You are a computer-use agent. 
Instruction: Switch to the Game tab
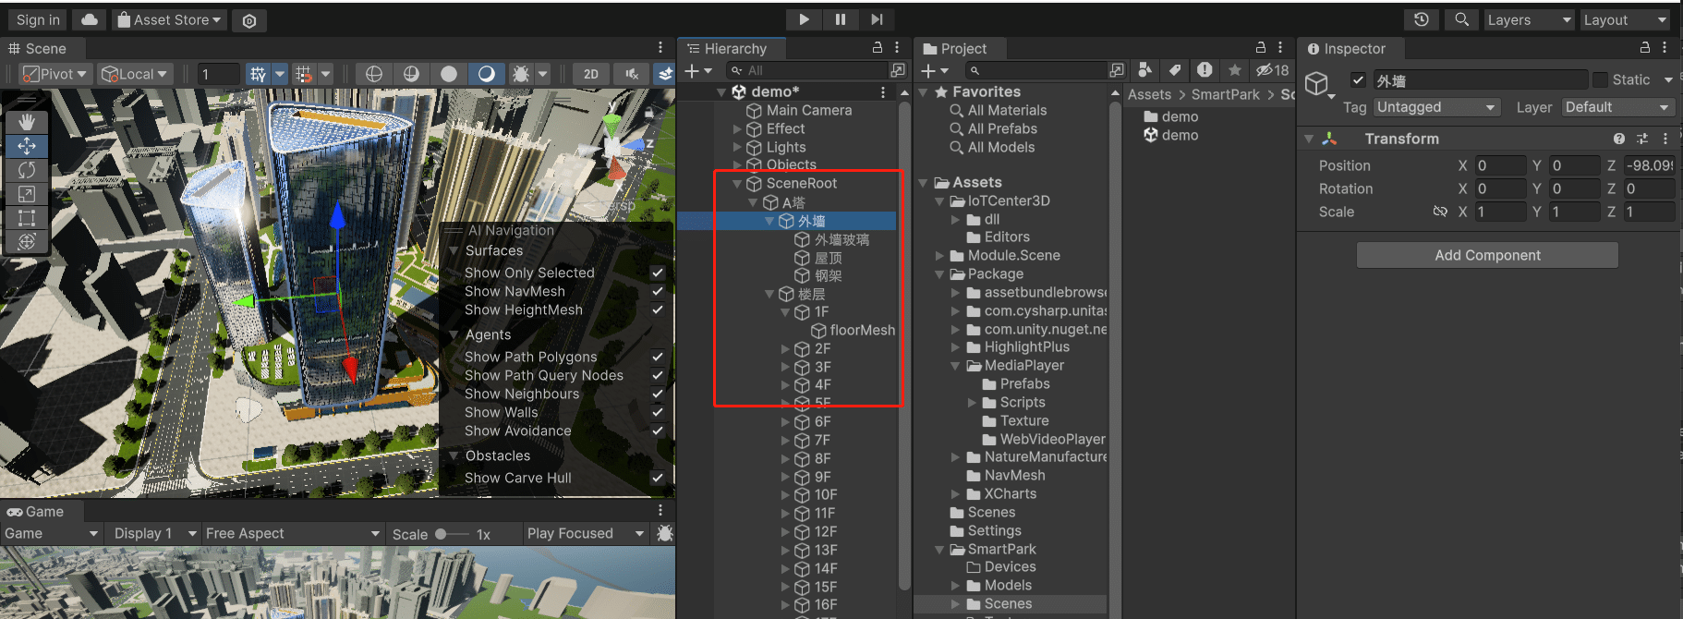[36, 512]
